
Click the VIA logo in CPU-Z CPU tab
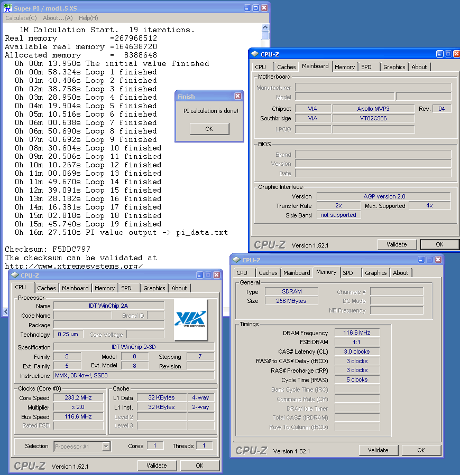(x=190, y=319)
